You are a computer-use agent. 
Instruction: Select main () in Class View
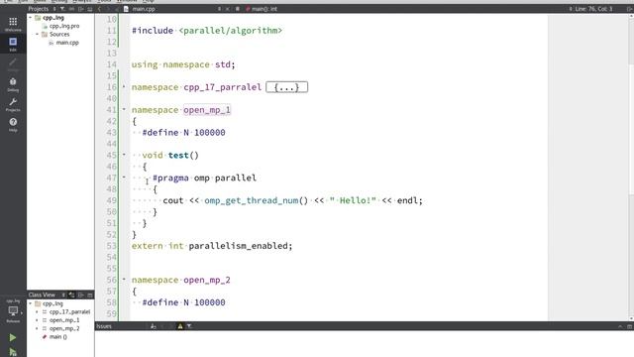[57, 337]
